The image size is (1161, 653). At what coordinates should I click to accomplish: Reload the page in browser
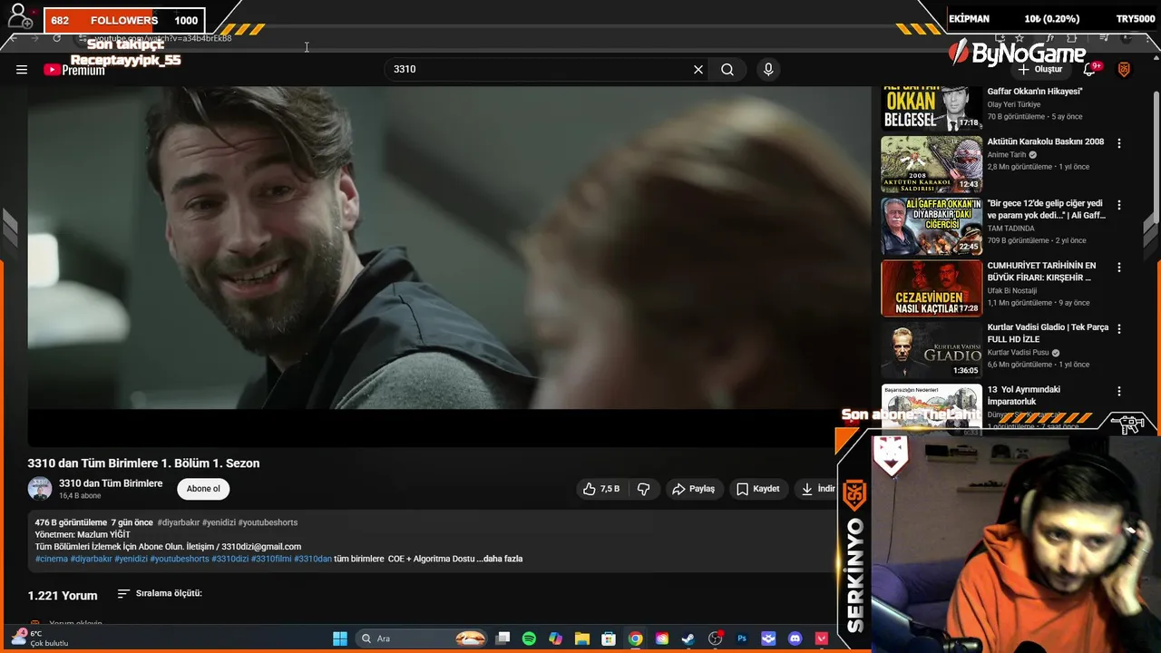point(56,38)
